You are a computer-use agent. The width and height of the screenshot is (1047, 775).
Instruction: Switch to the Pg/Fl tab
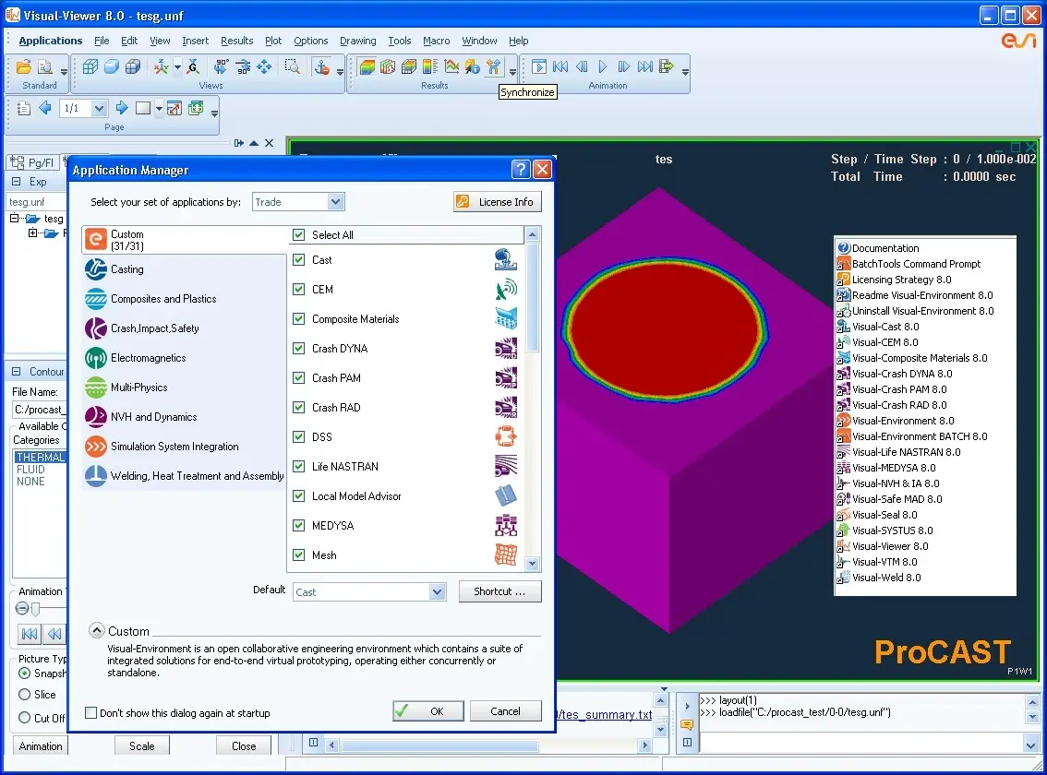tap(32, 162)
